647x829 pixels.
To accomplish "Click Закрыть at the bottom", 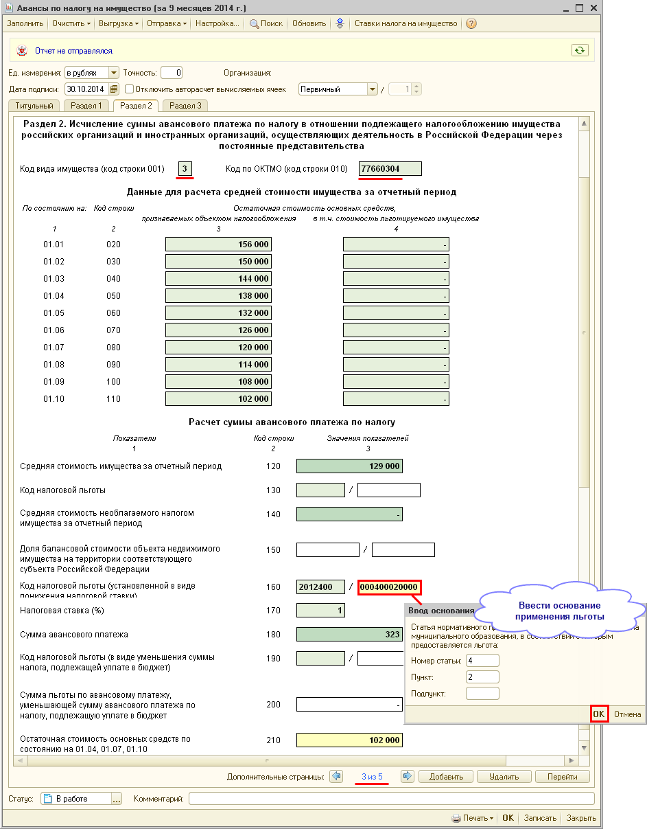I will tap(581, 818).
